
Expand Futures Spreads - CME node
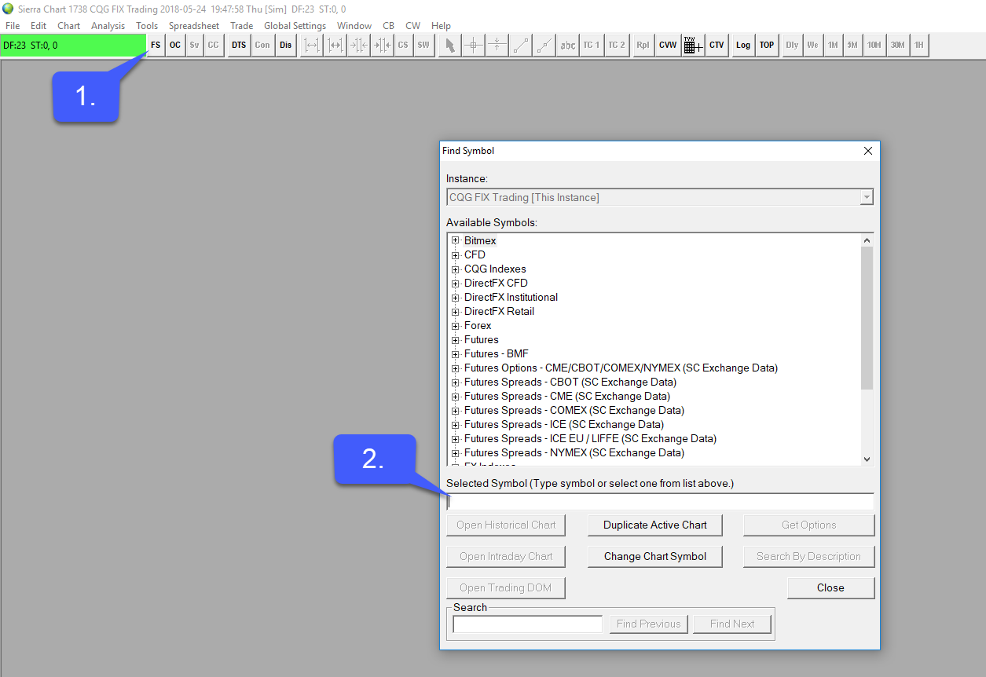(x=455, y=397)
